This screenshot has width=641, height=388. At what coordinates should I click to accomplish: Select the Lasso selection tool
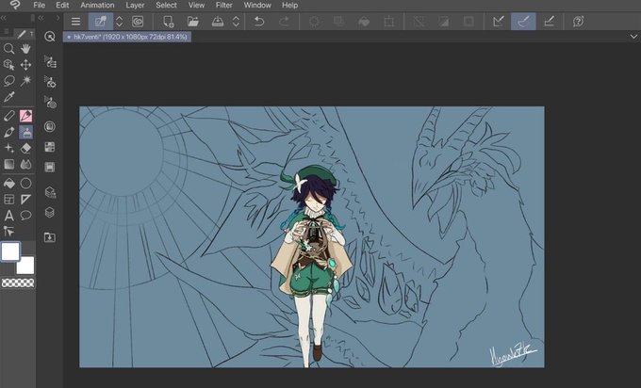tap(8, 80)
